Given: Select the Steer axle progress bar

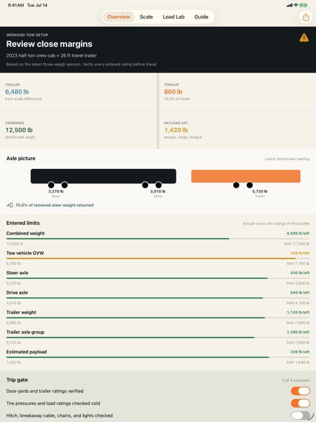Looking at the screenshot, I should [x=158, y=278].
